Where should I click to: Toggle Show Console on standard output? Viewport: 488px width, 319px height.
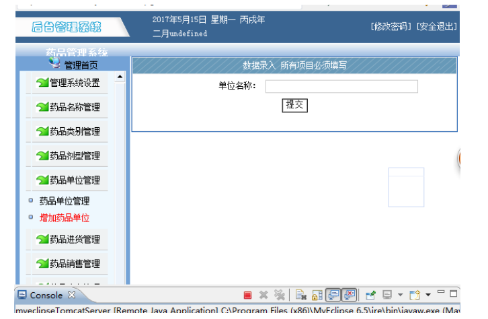(x=333, y=295)
